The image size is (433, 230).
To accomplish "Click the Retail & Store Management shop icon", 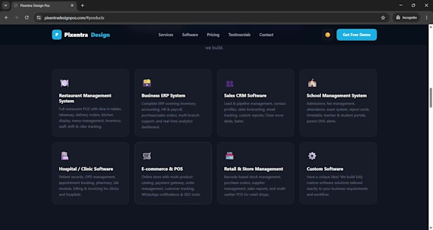I will [x=229, y=156].
